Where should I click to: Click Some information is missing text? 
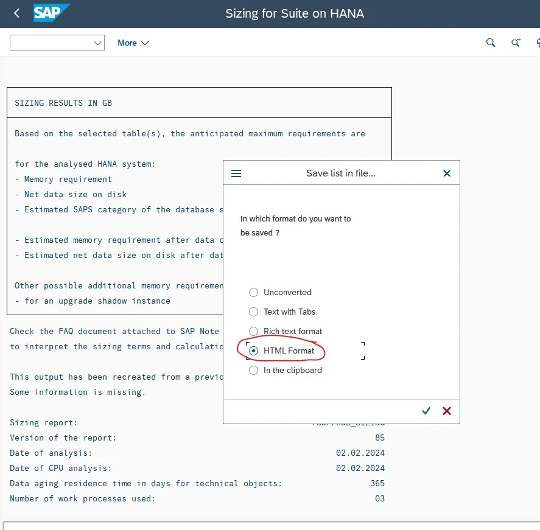(x=78, y=392)
